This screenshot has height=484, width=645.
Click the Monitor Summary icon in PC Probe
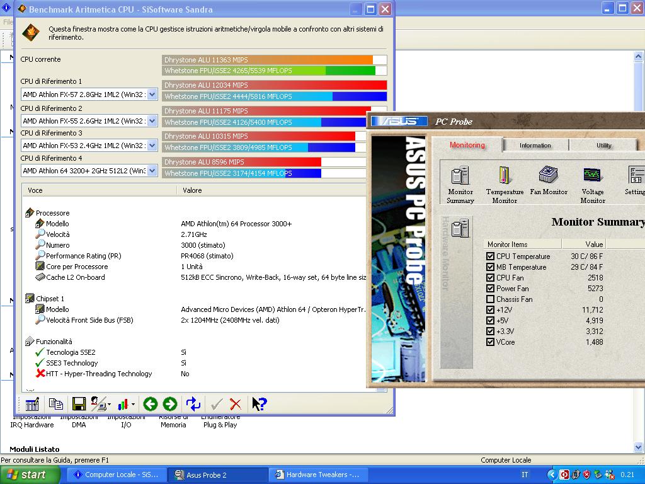coord(460,185)
